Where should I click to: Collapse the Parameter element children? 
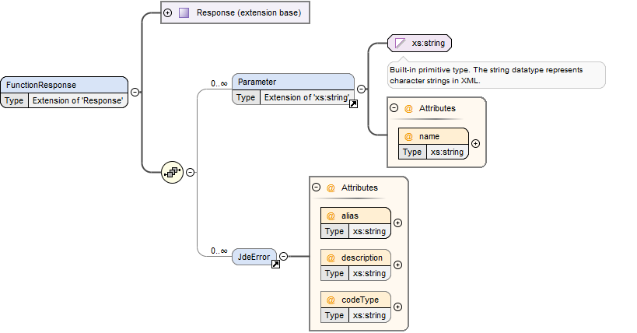point(361,89)
